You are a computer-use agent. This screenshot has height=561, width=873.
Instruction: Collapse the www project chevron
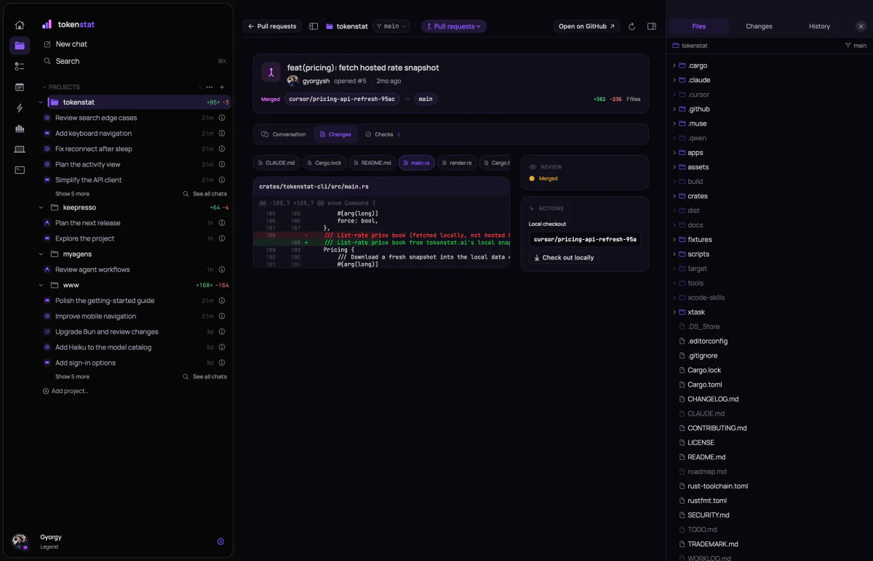coord(41,285)
